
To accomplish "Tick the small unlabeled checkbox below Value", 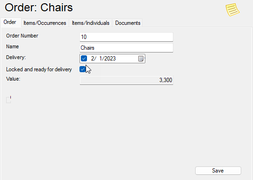I will pos(8,100).
